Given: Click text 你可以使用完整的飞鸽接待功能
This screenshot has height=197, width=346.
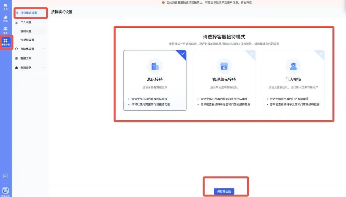Looking at the screenshot, I should point(151,104).
